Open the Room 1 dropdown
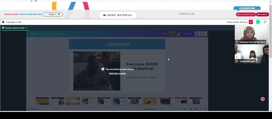The height and width of the screenshot is (119, 272). (x=52, y=14)
